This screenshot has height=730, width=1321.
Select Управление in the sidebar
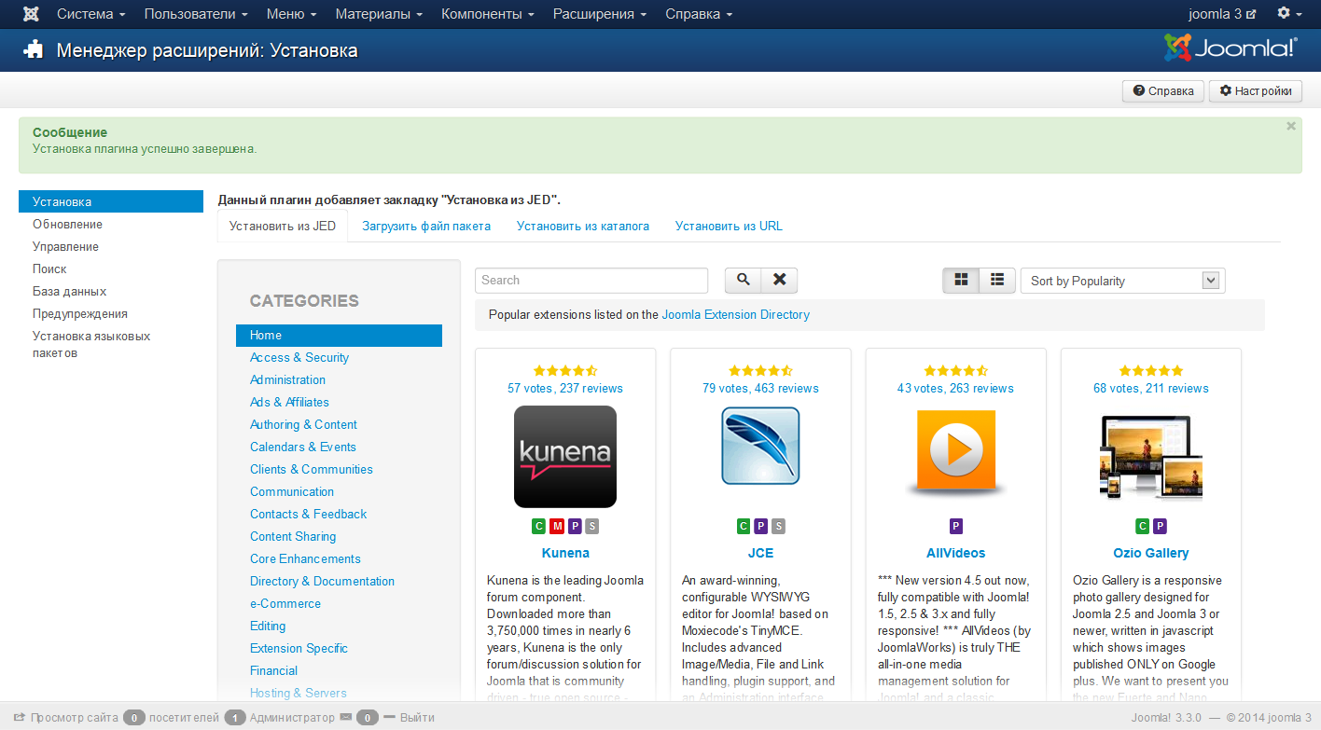click(x=65, y=247)
